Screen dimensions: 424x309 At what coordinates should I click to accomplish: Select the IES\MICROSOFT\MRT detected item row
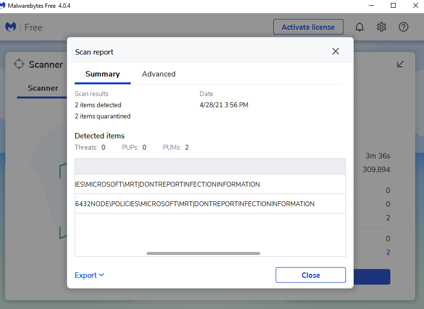coord(210,184)
